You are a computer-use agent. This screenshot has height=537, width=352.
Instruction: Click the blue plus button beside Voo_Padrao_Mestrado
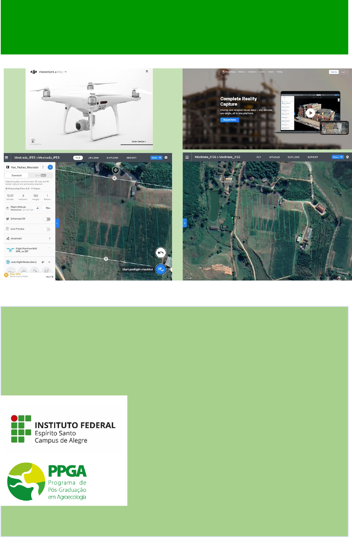(x=50, y=167)
